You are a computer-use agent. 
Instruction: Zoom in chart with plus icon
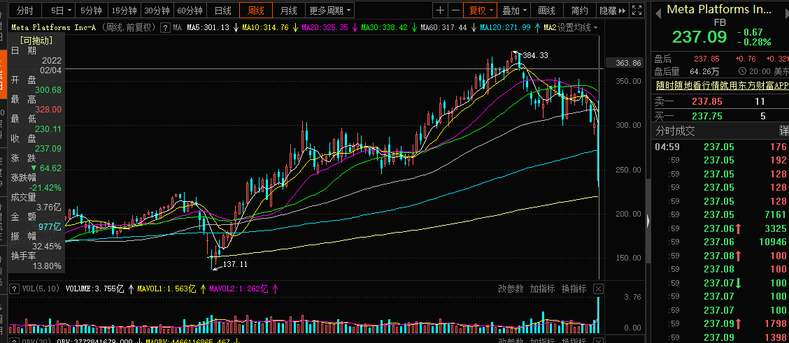click(440, 10)
